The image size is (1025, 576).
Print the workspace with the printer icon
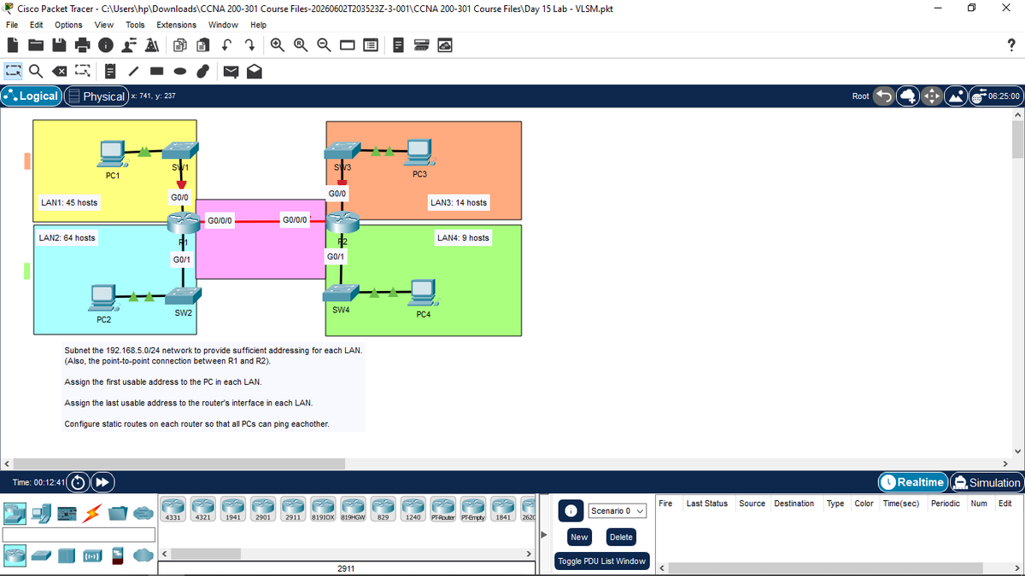pyautogui.click(x=82, y=45)
